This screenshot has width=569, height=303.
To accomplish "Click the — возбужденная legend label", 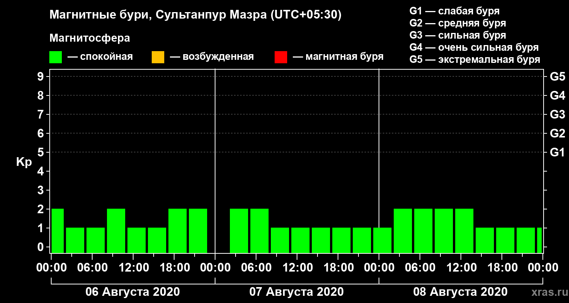I will 212,57.
